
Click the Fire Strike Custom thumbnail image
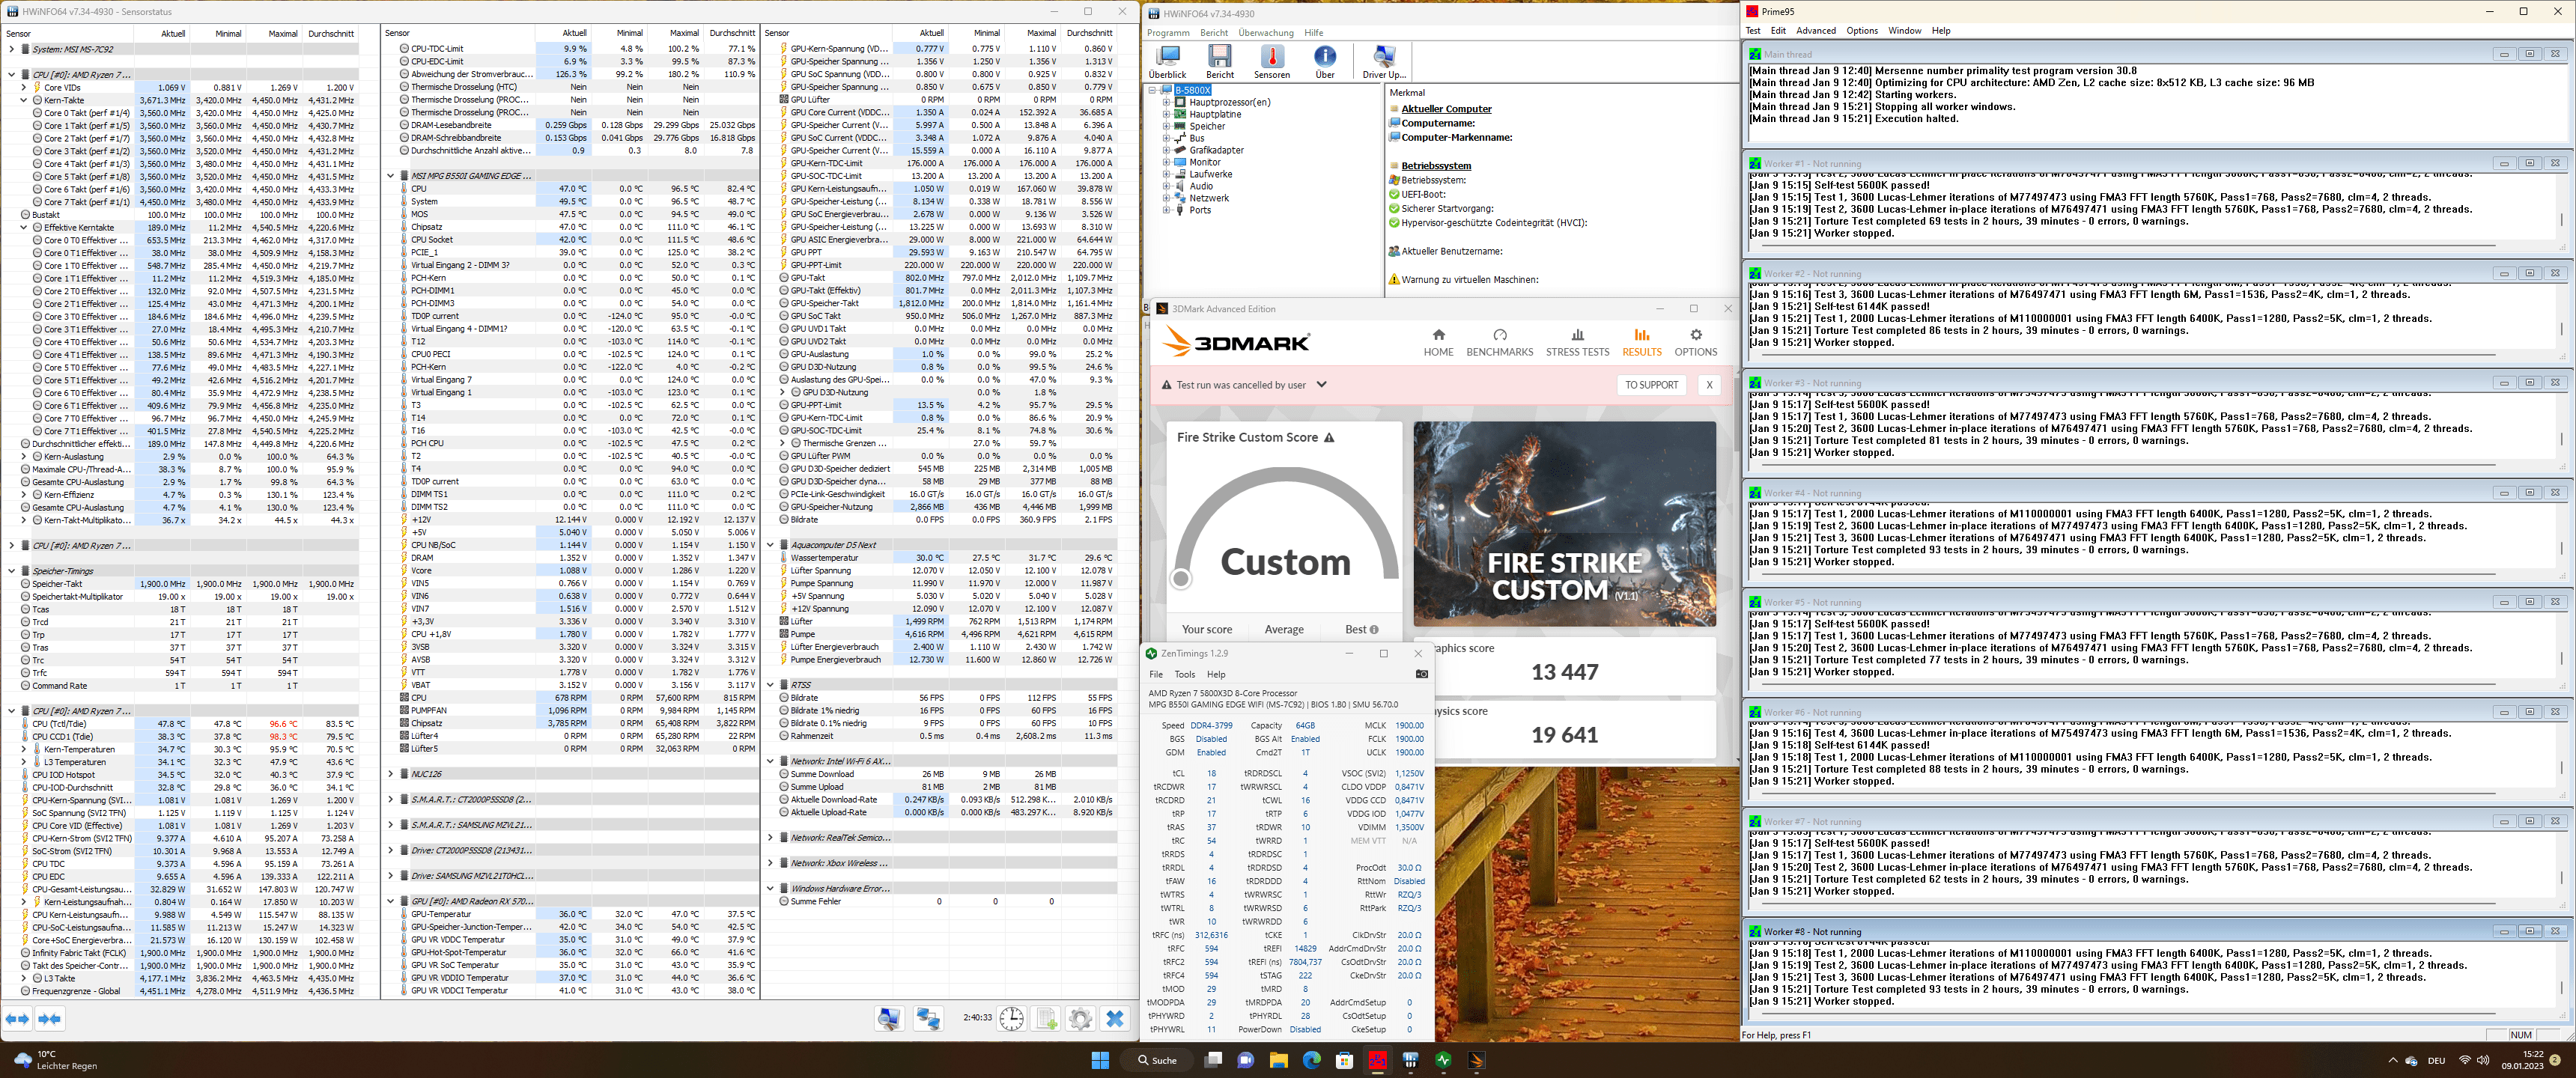[x=1564, y=524]
